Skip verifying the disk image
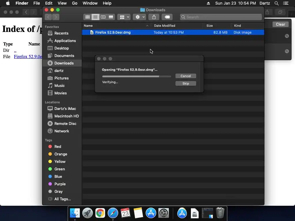The height and width of the screenshot is (221, 295). coord(186,83)
